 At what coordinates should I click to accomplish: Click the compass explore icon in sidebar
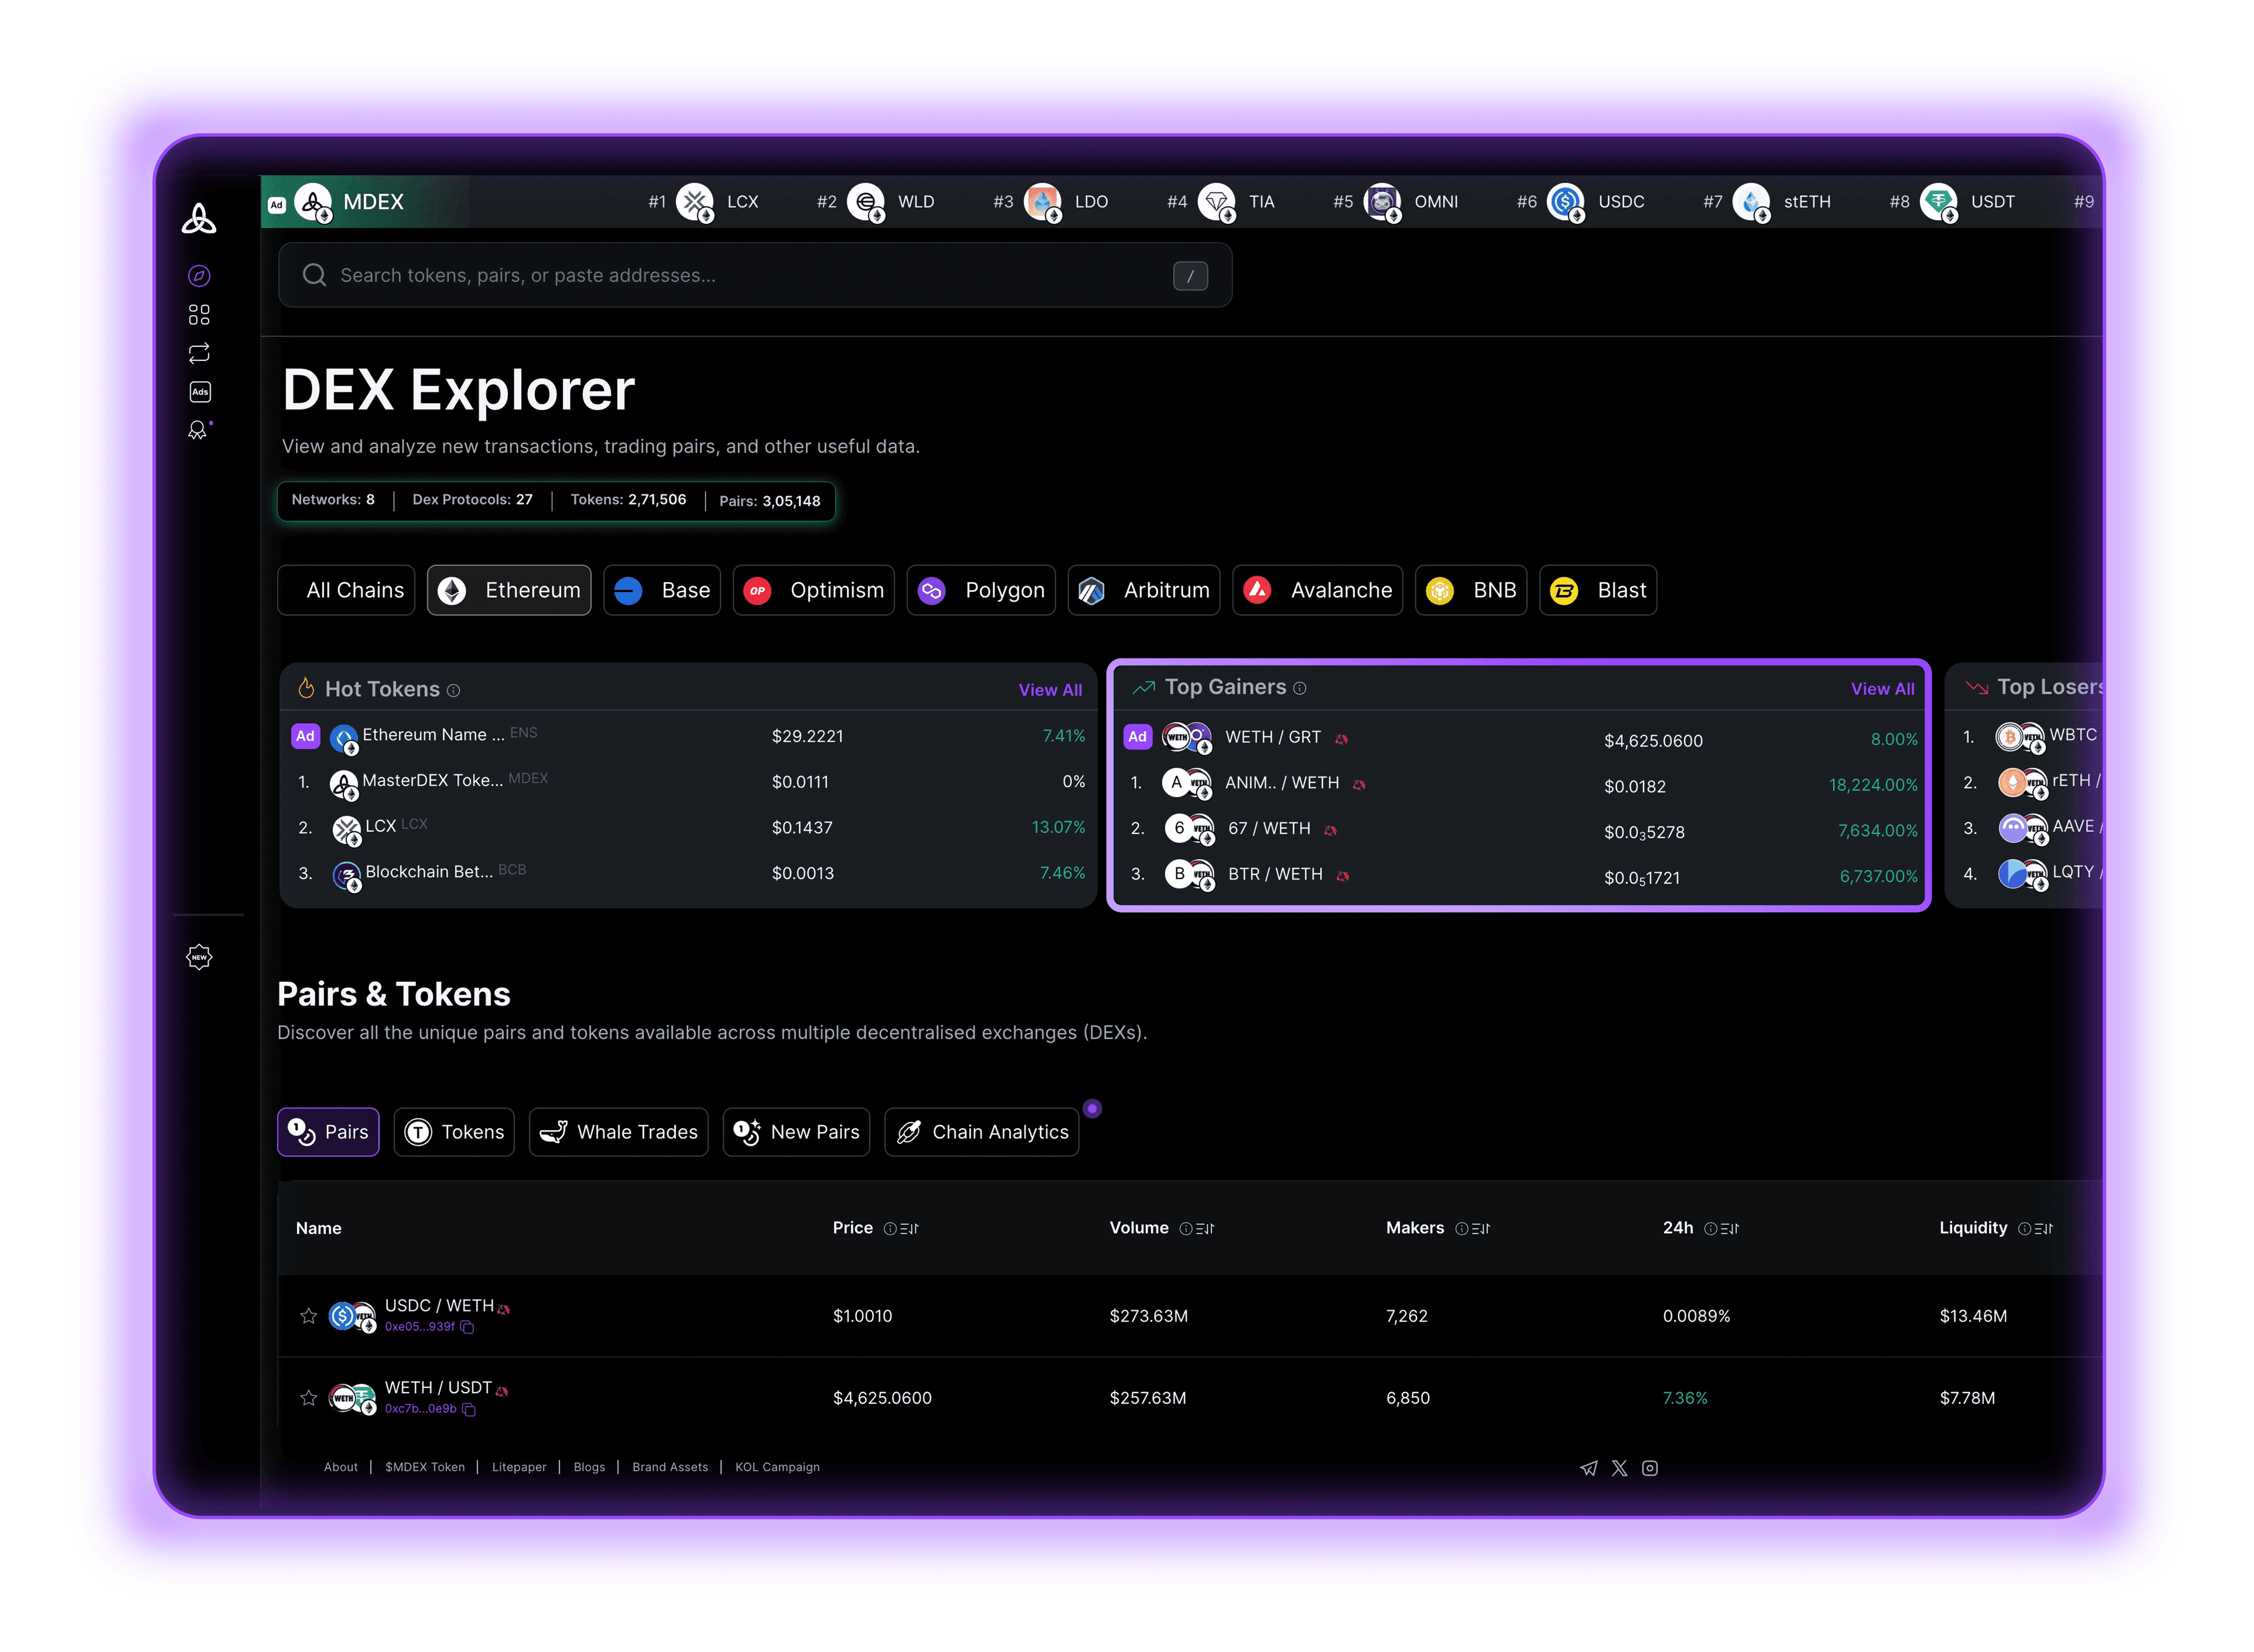[x=199, y=276]
